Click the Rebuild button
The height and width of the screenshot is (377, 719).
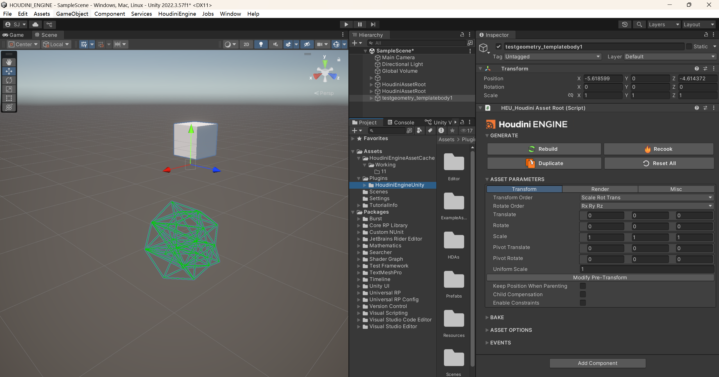point(543,149)
